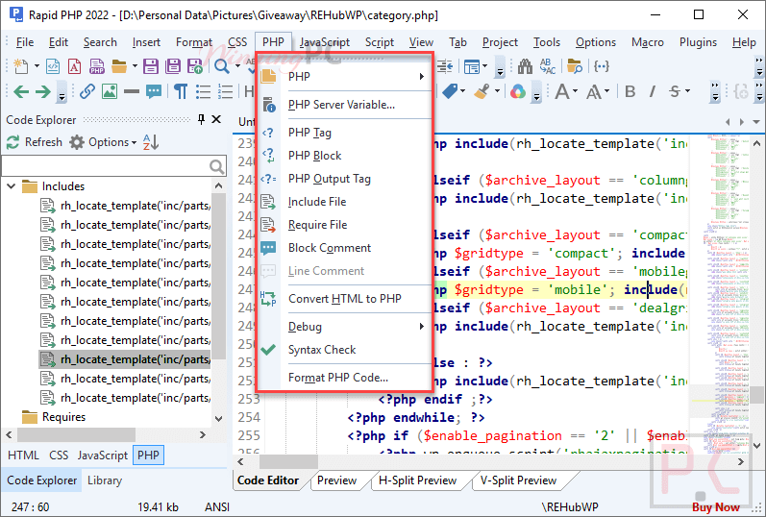Create a new PHP document from the toolbar

click(x=97, y=66)
